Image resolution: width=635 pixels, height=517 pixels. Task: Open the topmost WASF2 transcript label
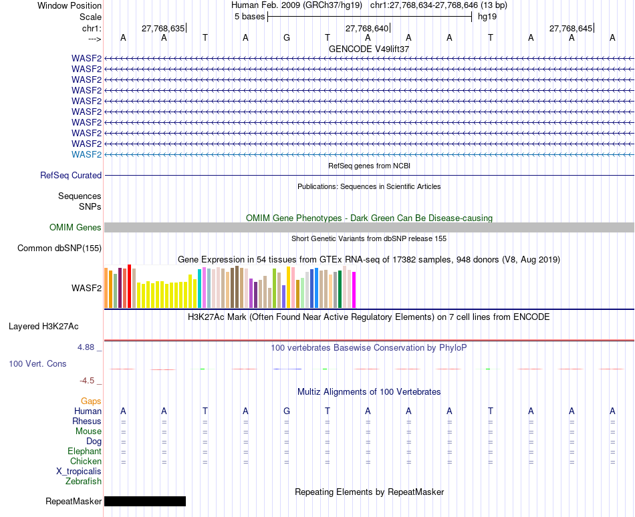coord(86,58)
